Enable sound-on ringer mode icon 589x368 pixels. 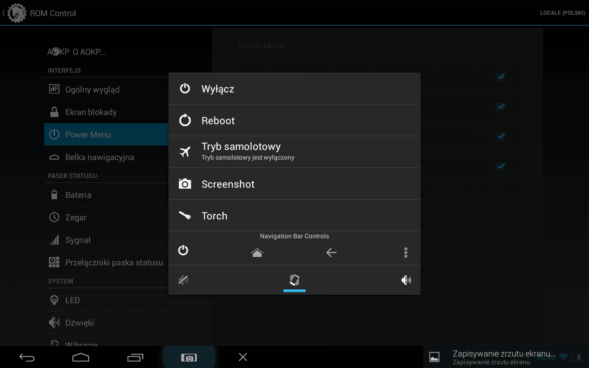(406, 280)
